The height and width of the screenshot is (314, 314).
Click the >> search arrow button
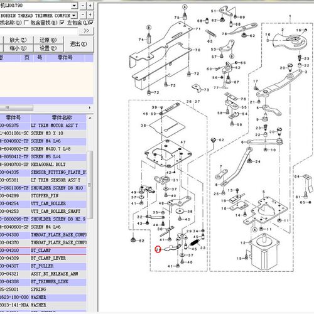(86, 31)
